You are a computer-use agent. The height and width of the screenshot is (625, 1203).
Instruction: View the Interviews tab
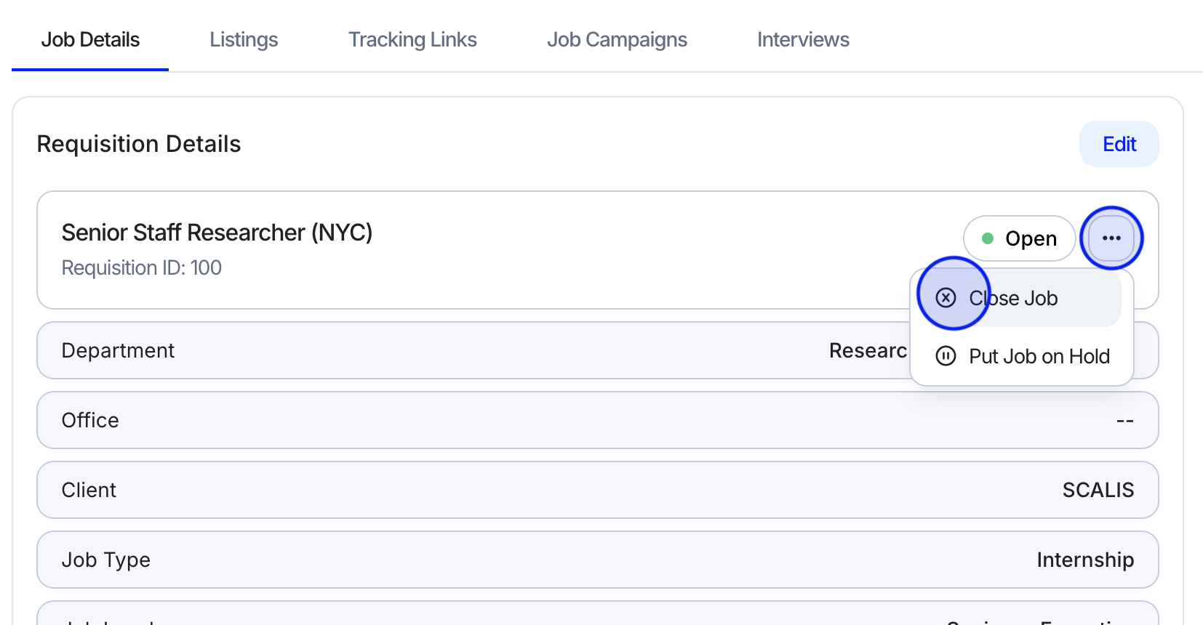(x=803, y=40)
